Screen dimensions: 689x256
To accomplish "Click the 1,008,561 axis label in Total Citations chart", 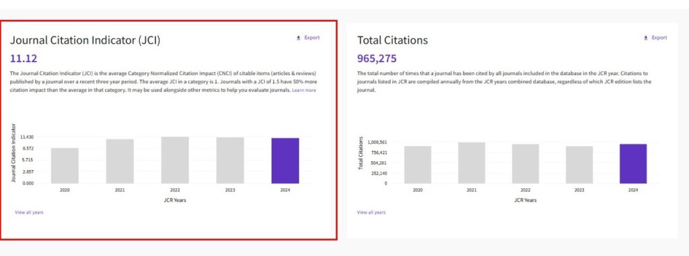I will coord(377,142).
